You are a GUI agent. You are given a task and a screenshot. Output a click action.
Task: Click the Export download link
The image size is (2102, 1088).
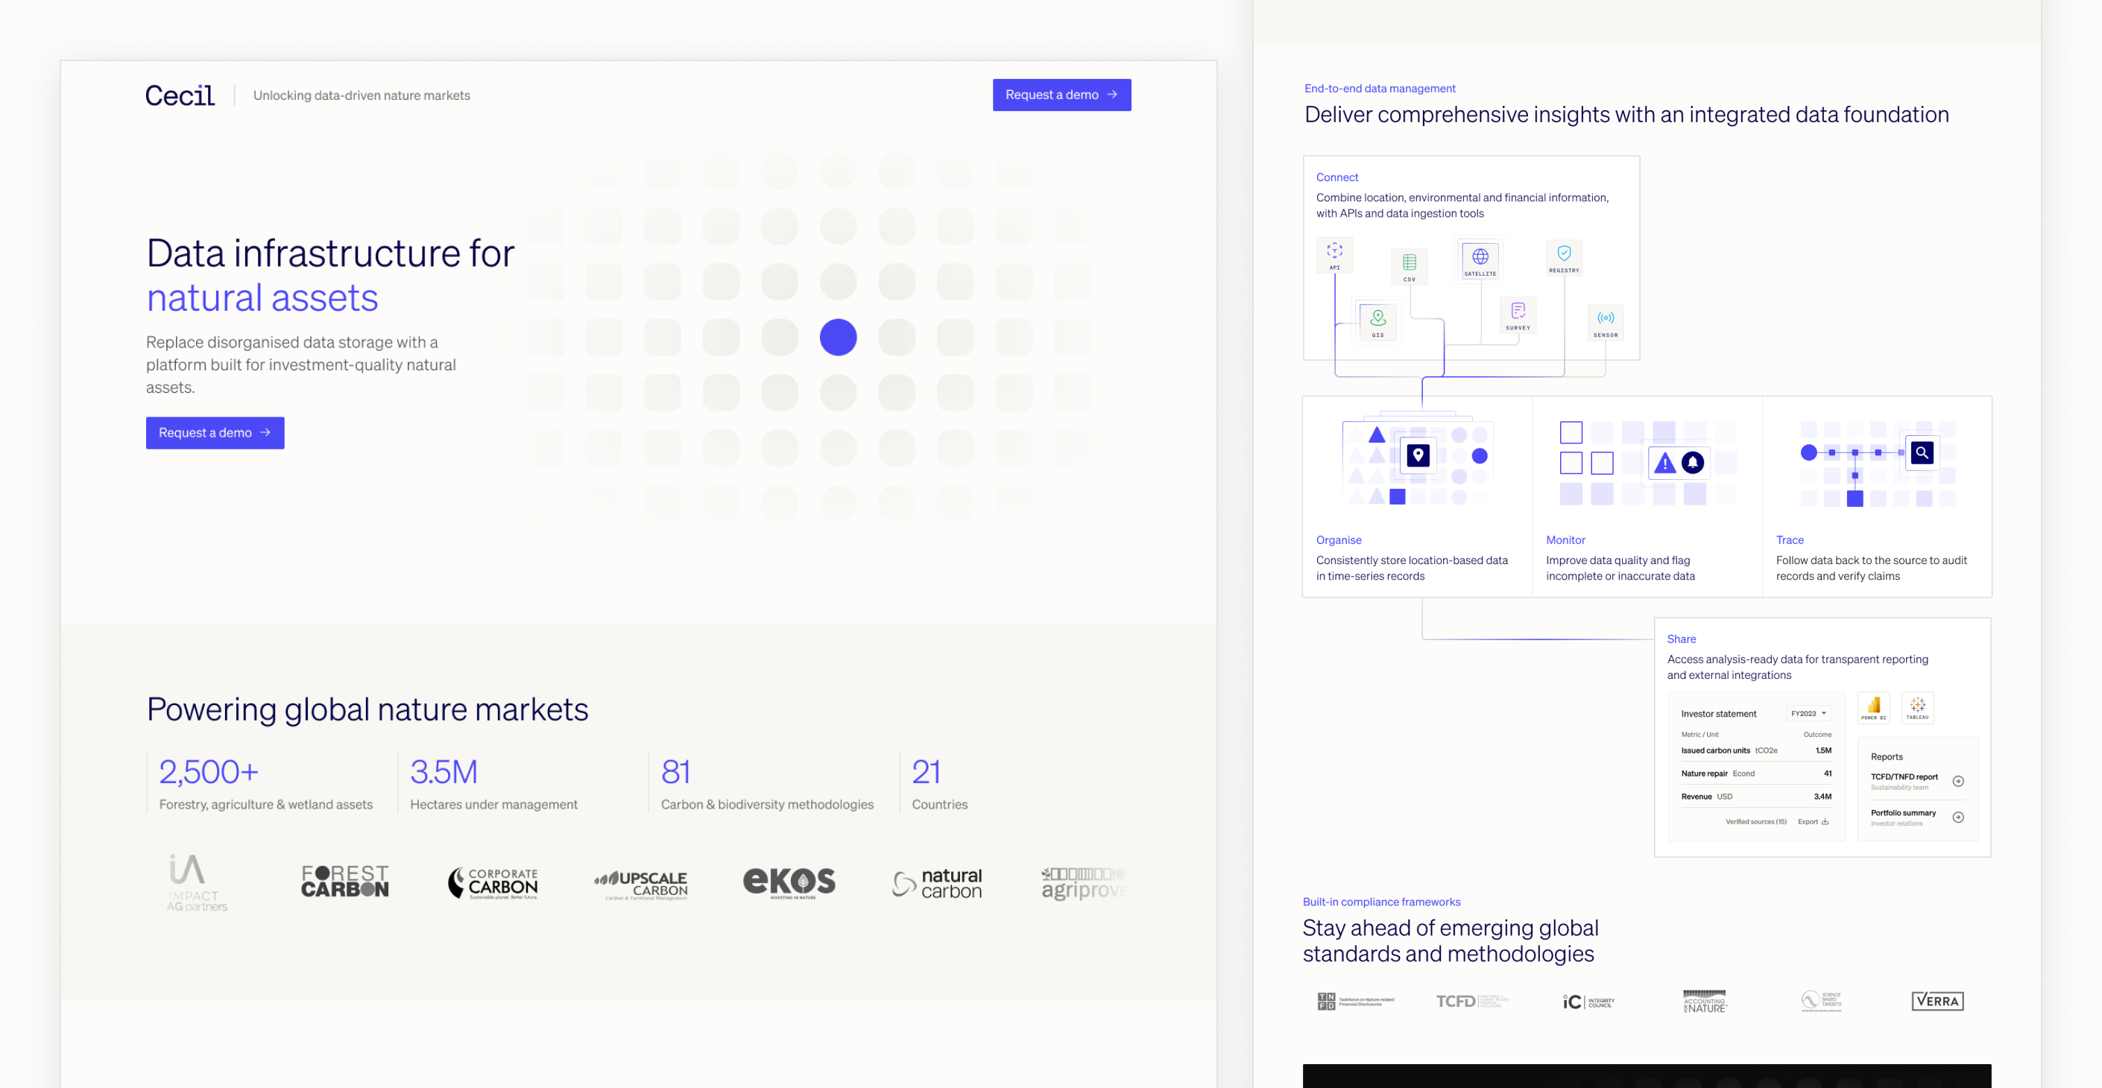tap(1812, 821)
